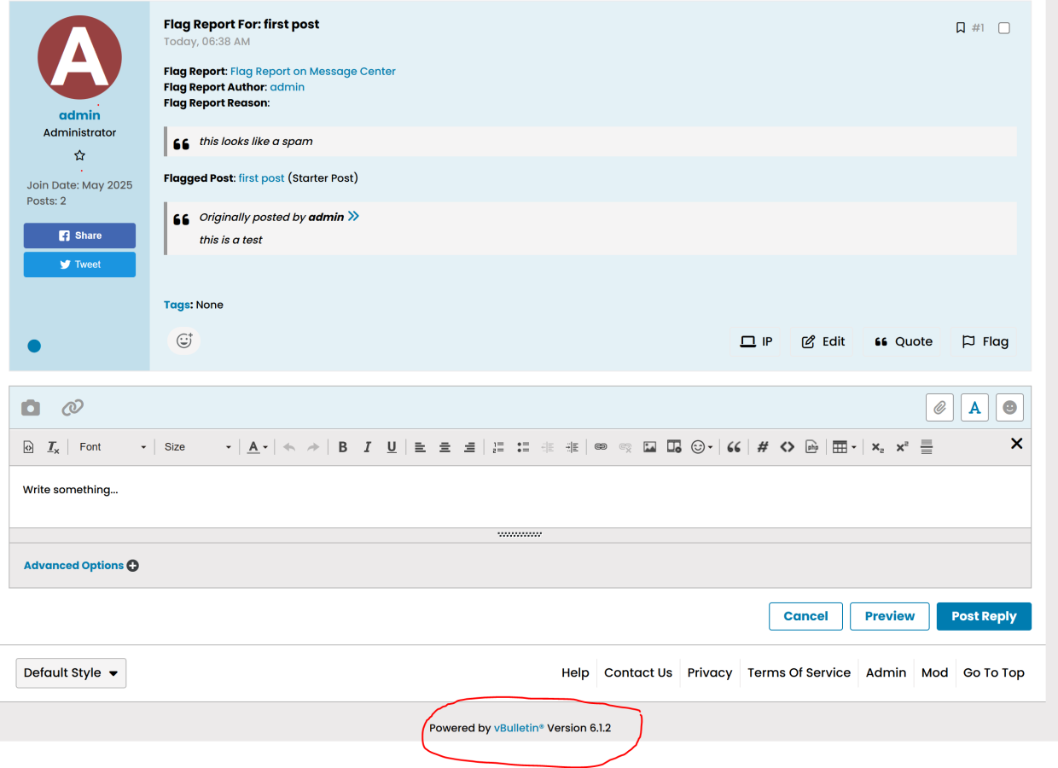The height and width of the screenshot is (768, 1058).
Task: Close the editor with X icon
Action: coord(1016,444)
